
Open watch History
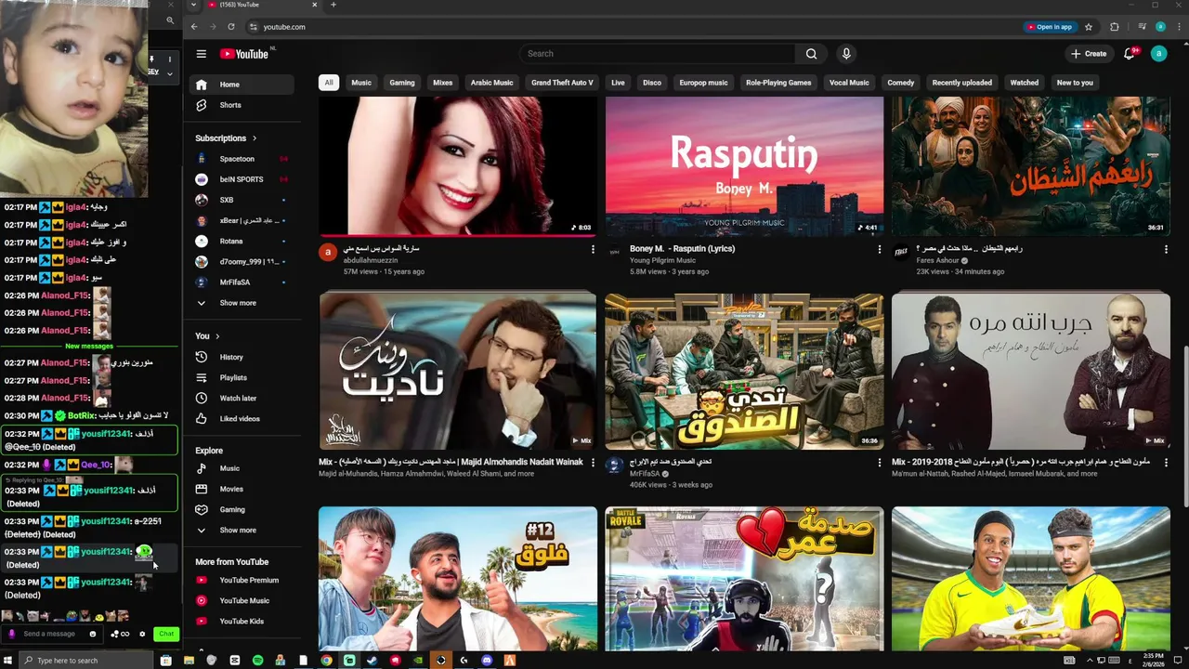tap(242, 357)
